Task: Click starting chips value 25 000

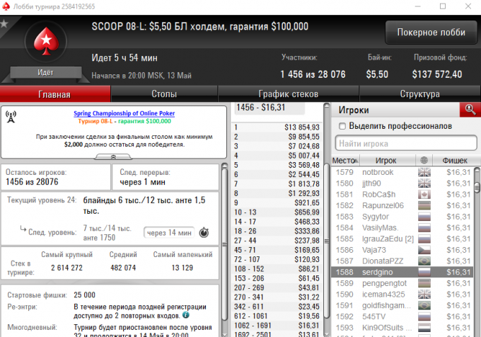Action: [84, 295]
